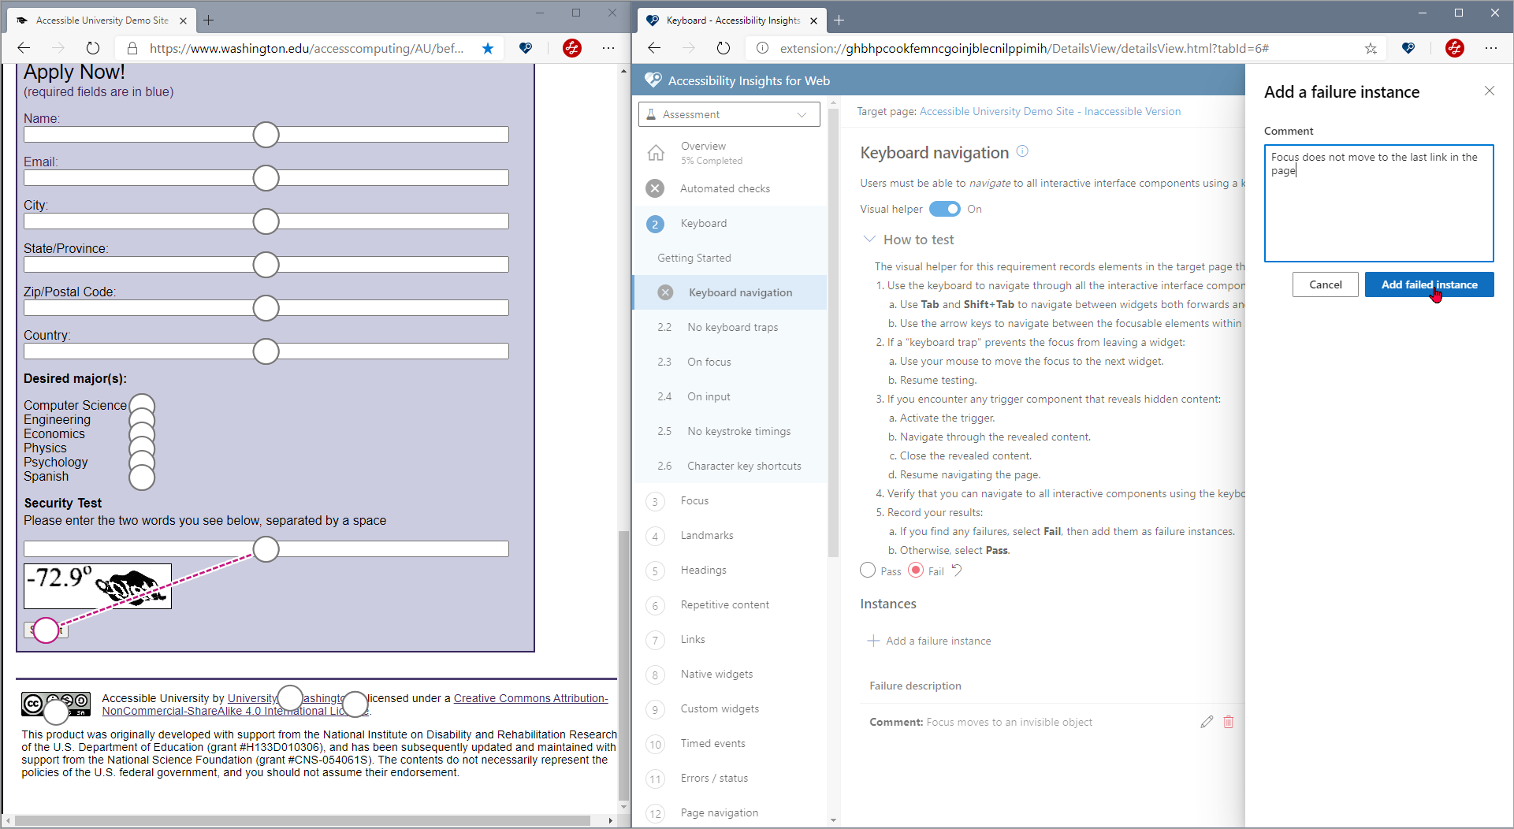This screenshot has height=829, width=1514.
Task: Collapse the How to test section
Action: (x=869, y=239)
